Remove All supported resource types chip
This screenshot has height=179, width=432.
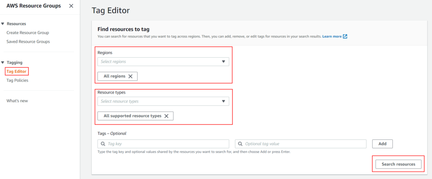[x=166, y=116]
